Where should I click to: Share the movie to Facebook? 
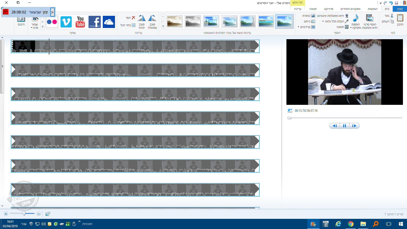point(95,22)
